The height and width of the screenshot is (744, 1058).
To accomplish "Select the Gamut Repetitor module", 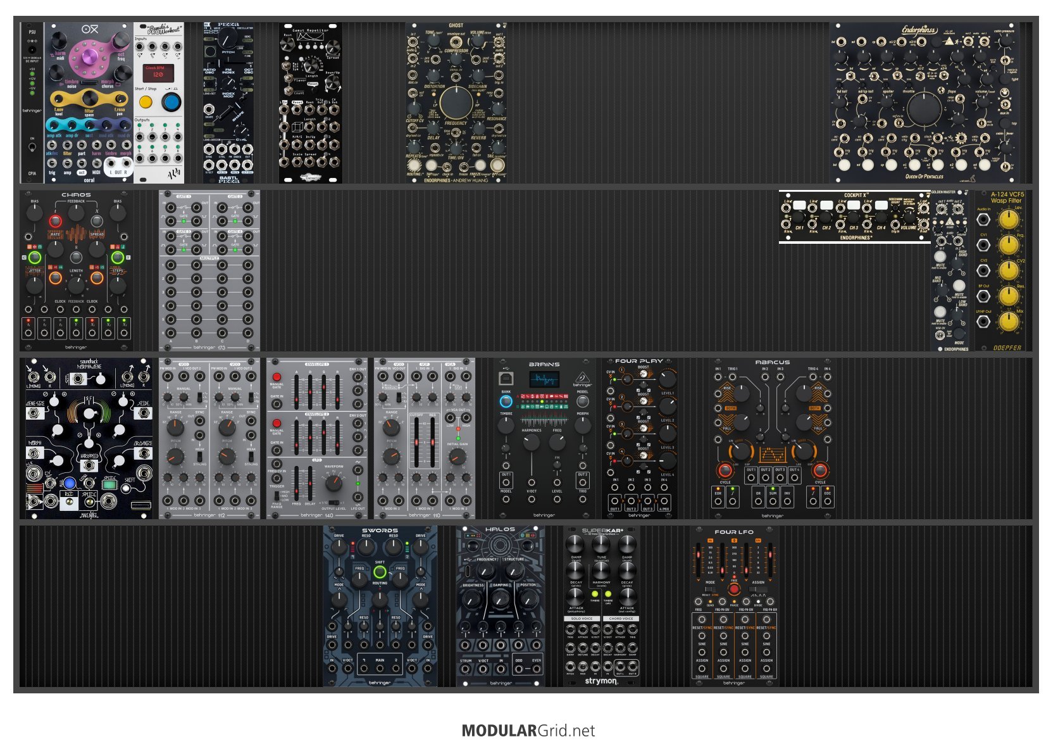I will 311,103.
